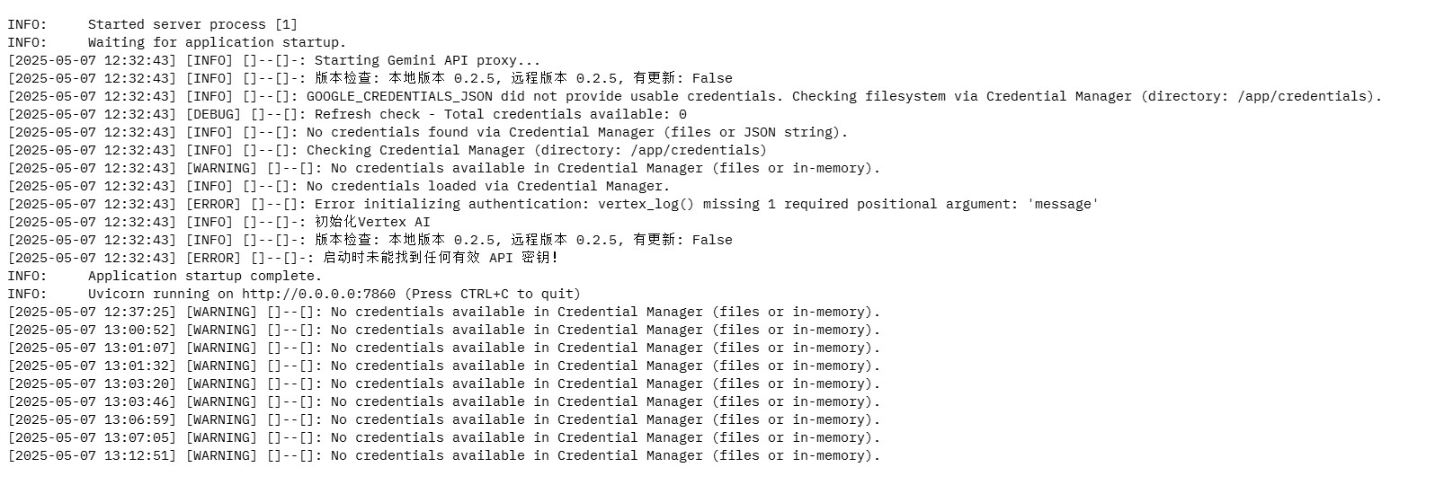Click the "初始化Vertex AI" log entry
The height and width of the screenshot is (485, 1453).
[372, 222]
